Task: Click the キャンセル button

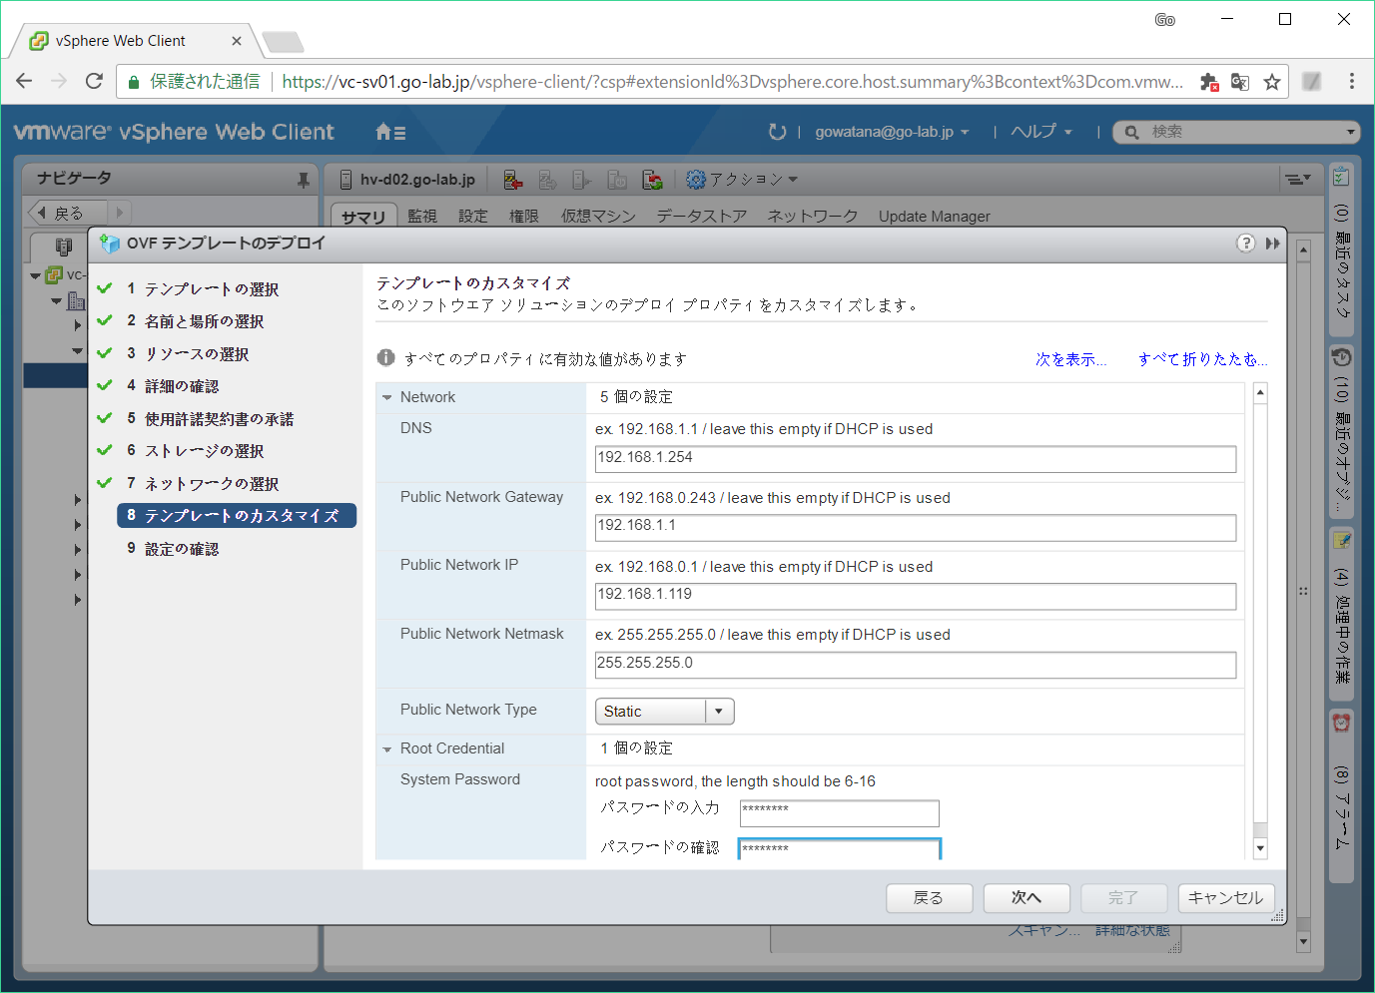Action: tap(1226, 898)
